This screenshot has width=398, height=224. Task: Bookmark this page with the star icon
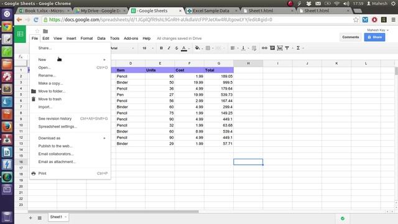coord(356,19)
